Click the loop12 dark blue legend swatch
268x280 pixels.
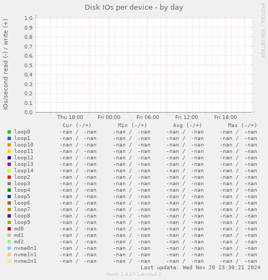[x=9, y=158]
